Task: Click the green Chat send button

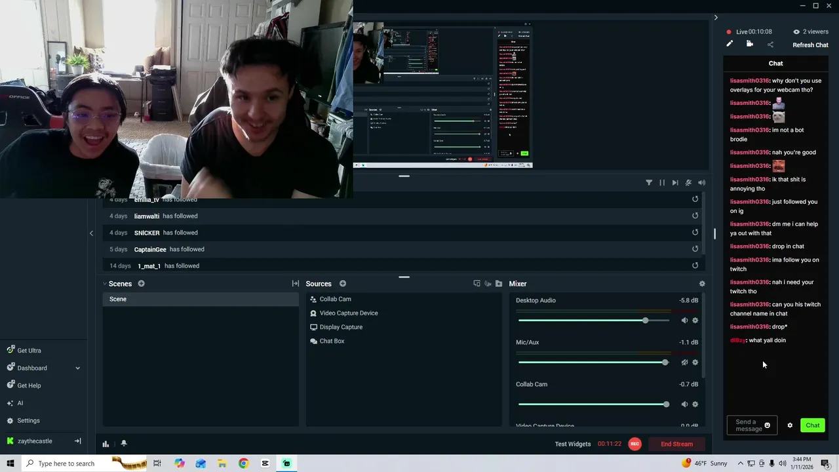Action: [x=813, y=425]
